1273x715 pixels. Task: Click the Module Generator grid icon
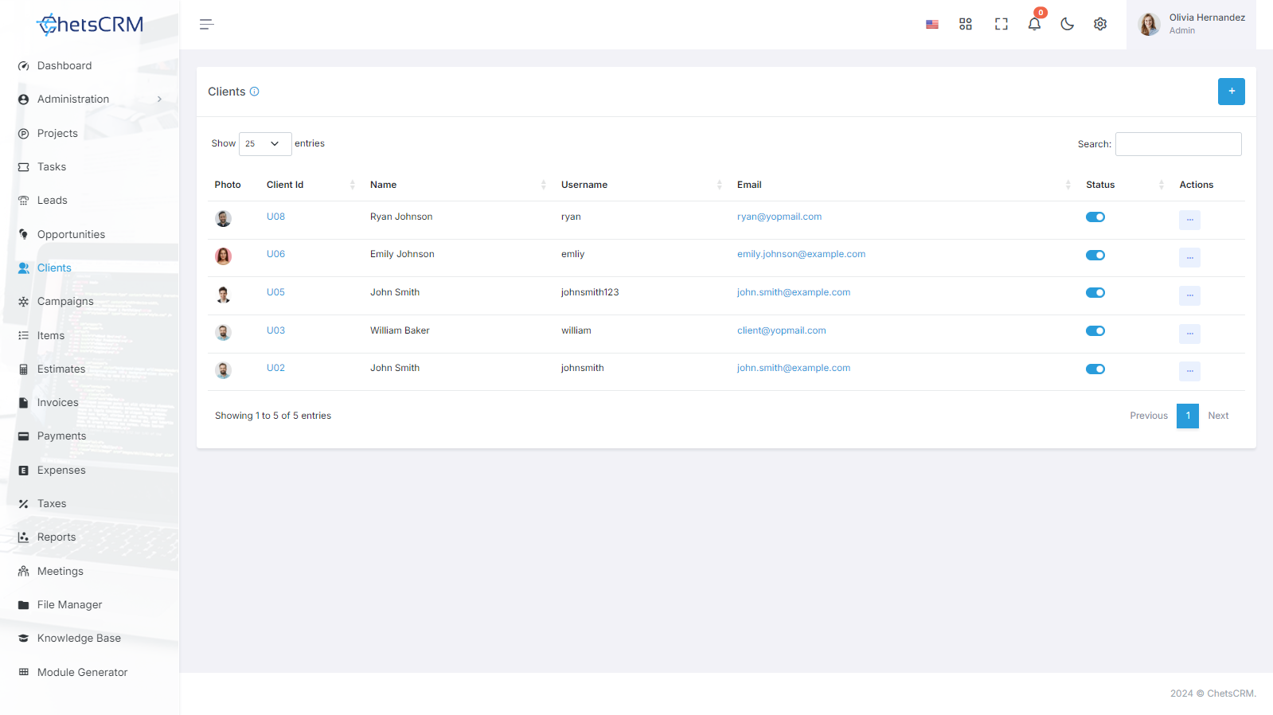pyautogui.click(x=23, y=672)
